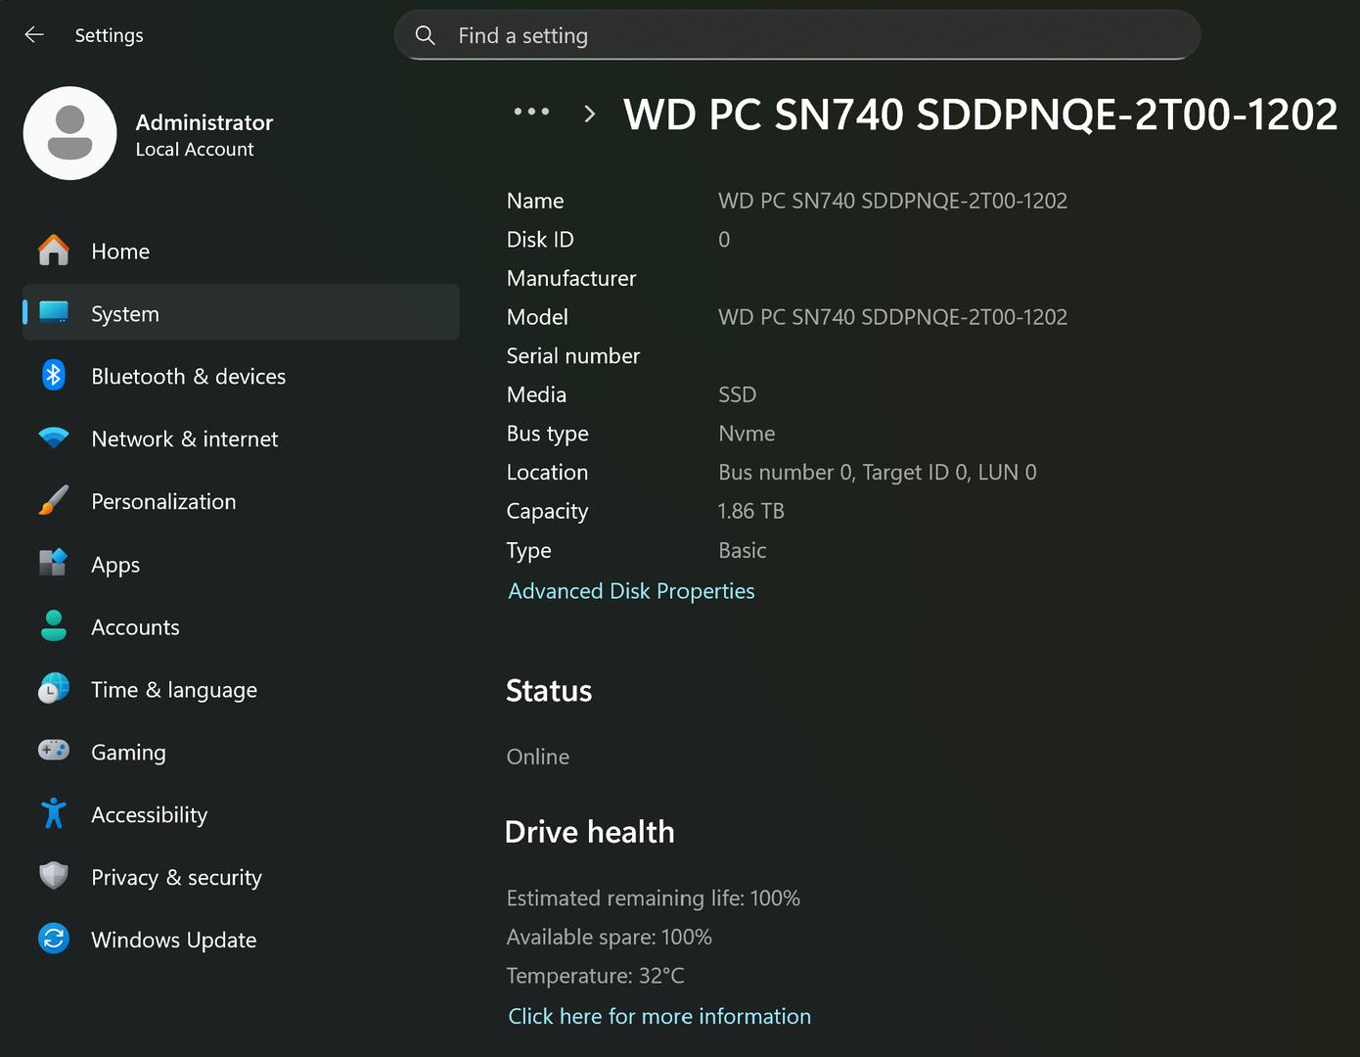This screenshot has width=1360, height=1057.
Task: Click the Gaming controller icon
Action: pyautogui.click(x=54, y=751)
